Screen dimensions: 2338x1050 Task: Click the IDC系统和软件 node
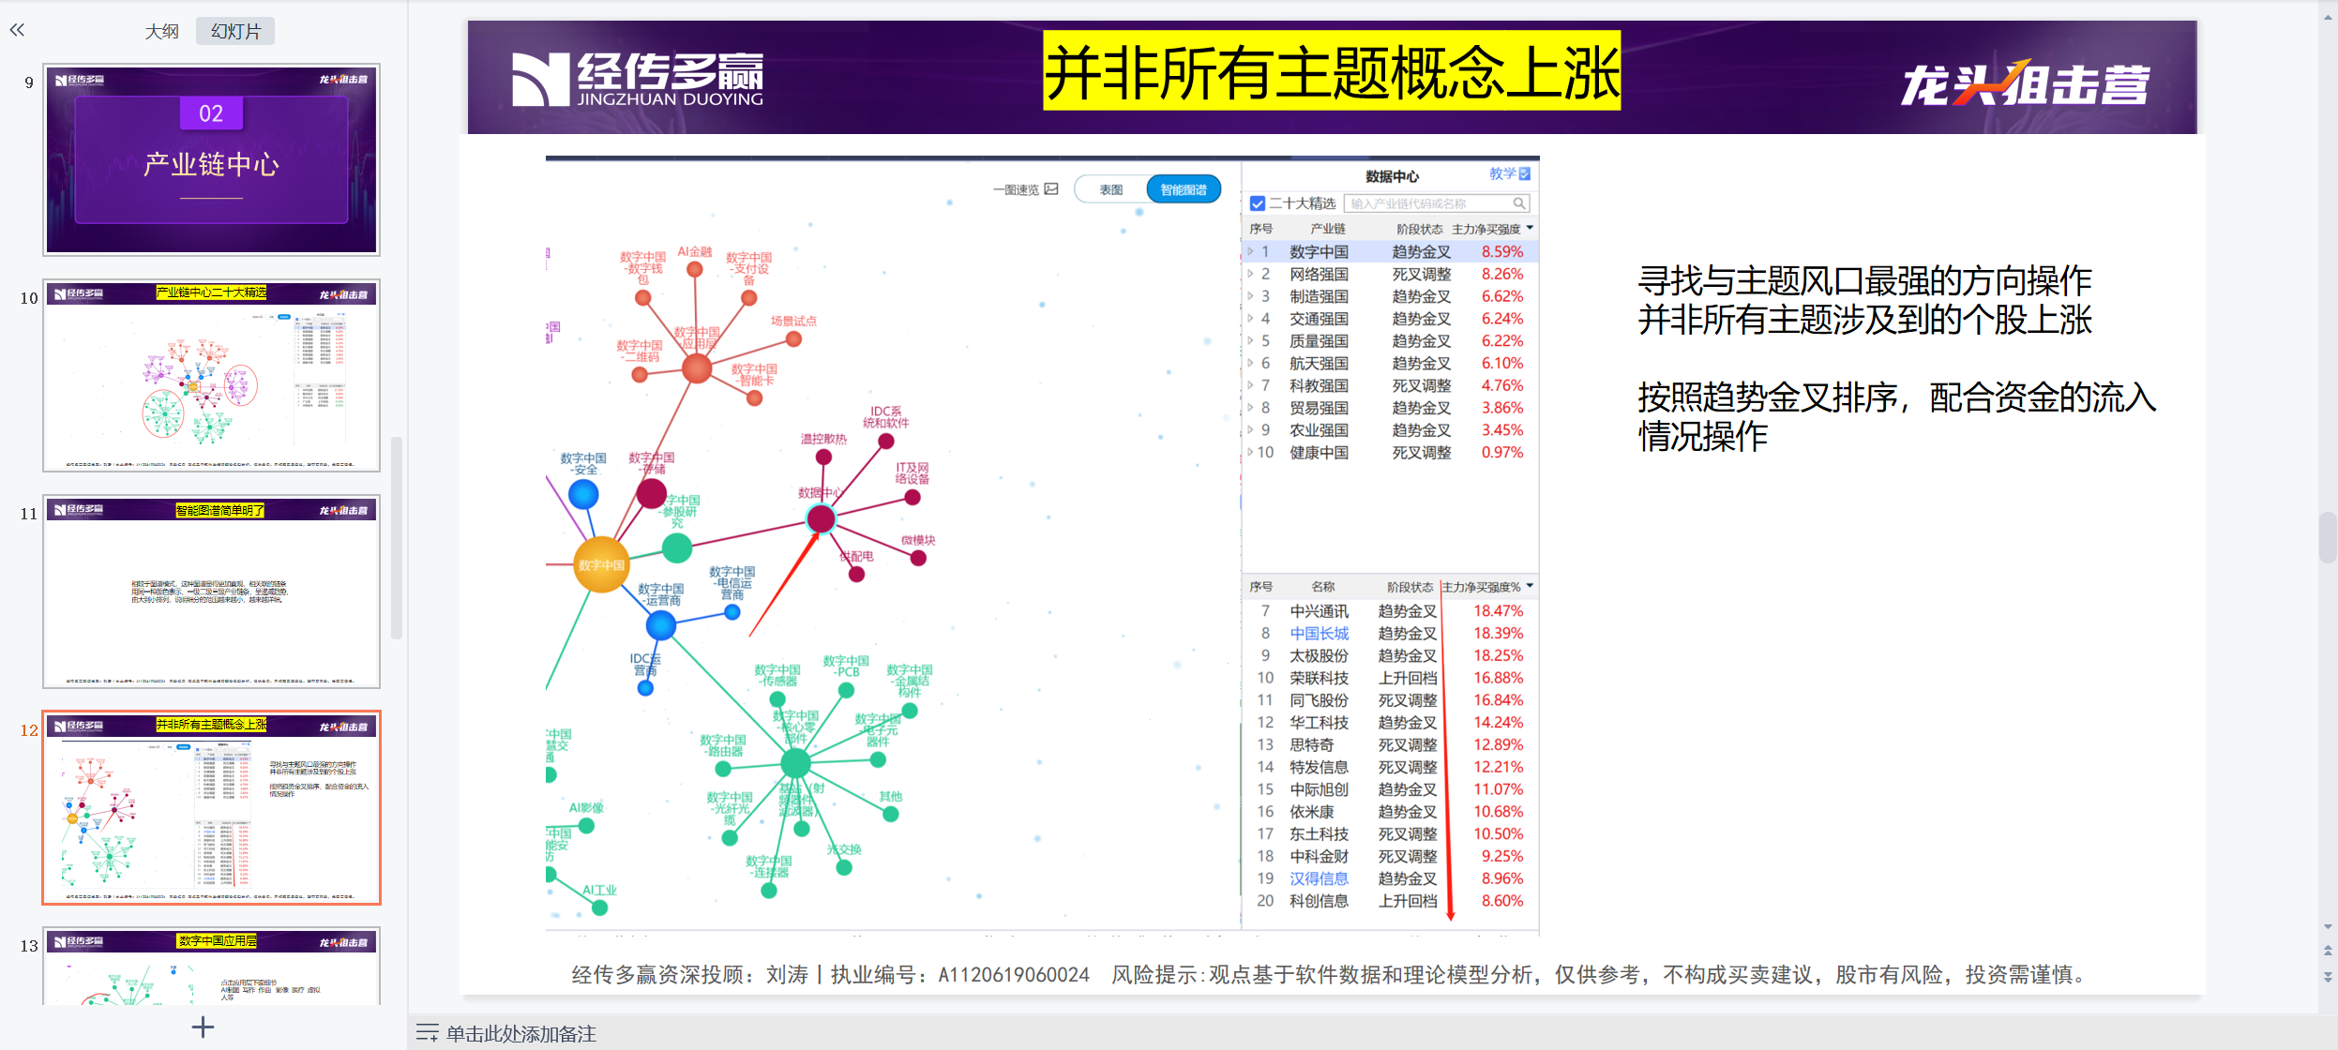click(x=885, y=441)
